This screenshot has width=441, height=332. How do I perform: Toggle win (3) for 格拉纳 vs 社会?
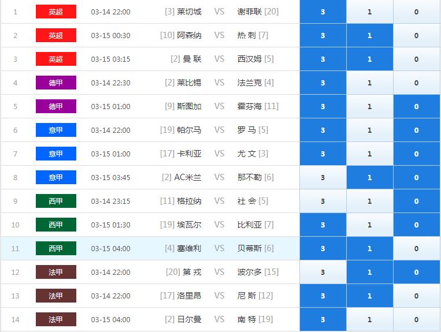coord(323,201)
